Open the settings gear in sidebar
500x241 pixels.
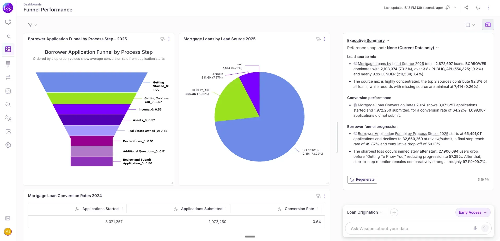pyautogui.click(x=8, y=145)
